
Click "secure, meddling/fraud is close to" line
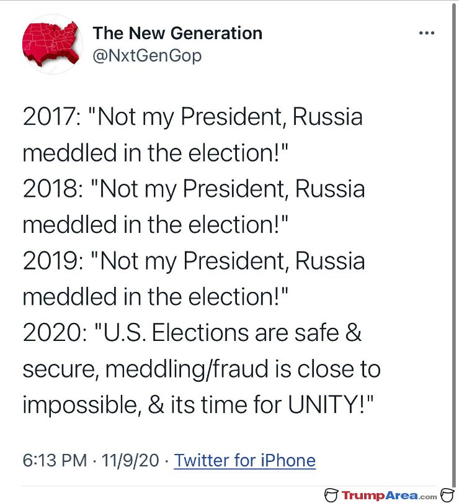pos(202,369)
